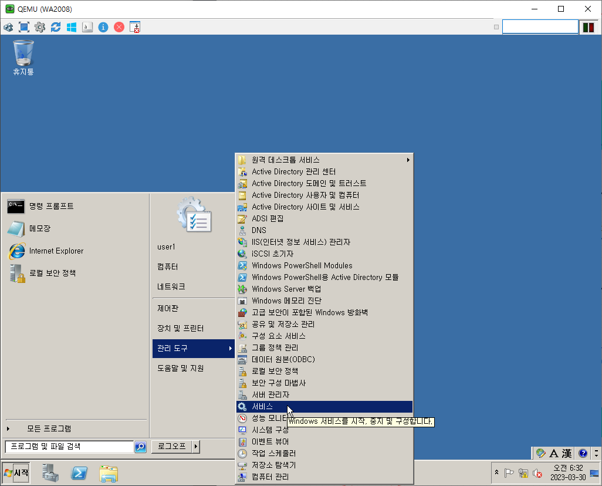
Task: Open 컴퓨터 관리
Action: point(324,477)
